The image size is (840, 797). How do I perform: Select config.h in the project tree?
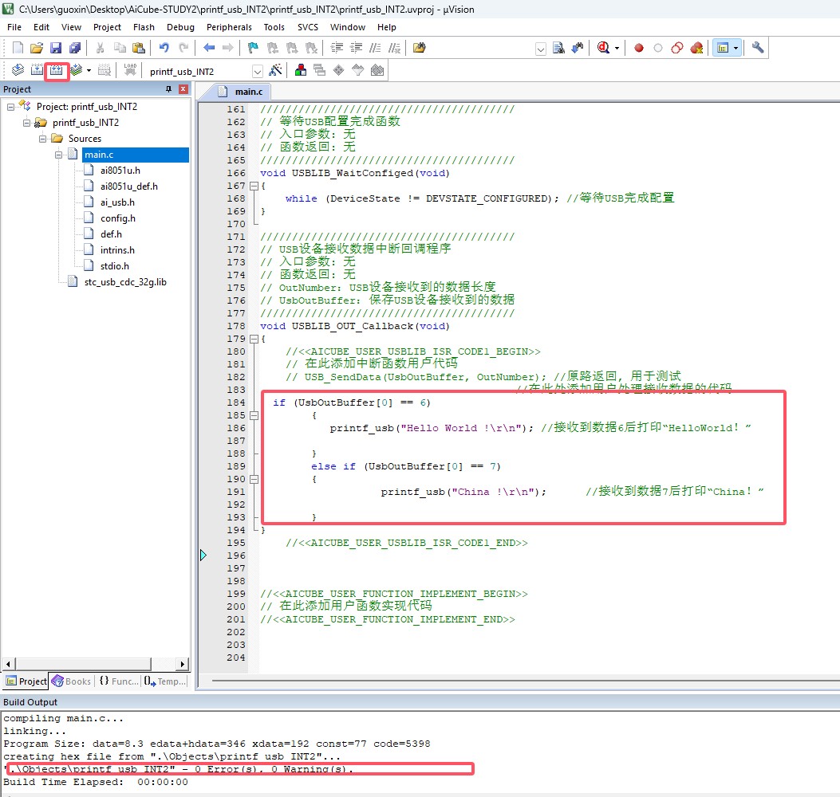(117, 218)
